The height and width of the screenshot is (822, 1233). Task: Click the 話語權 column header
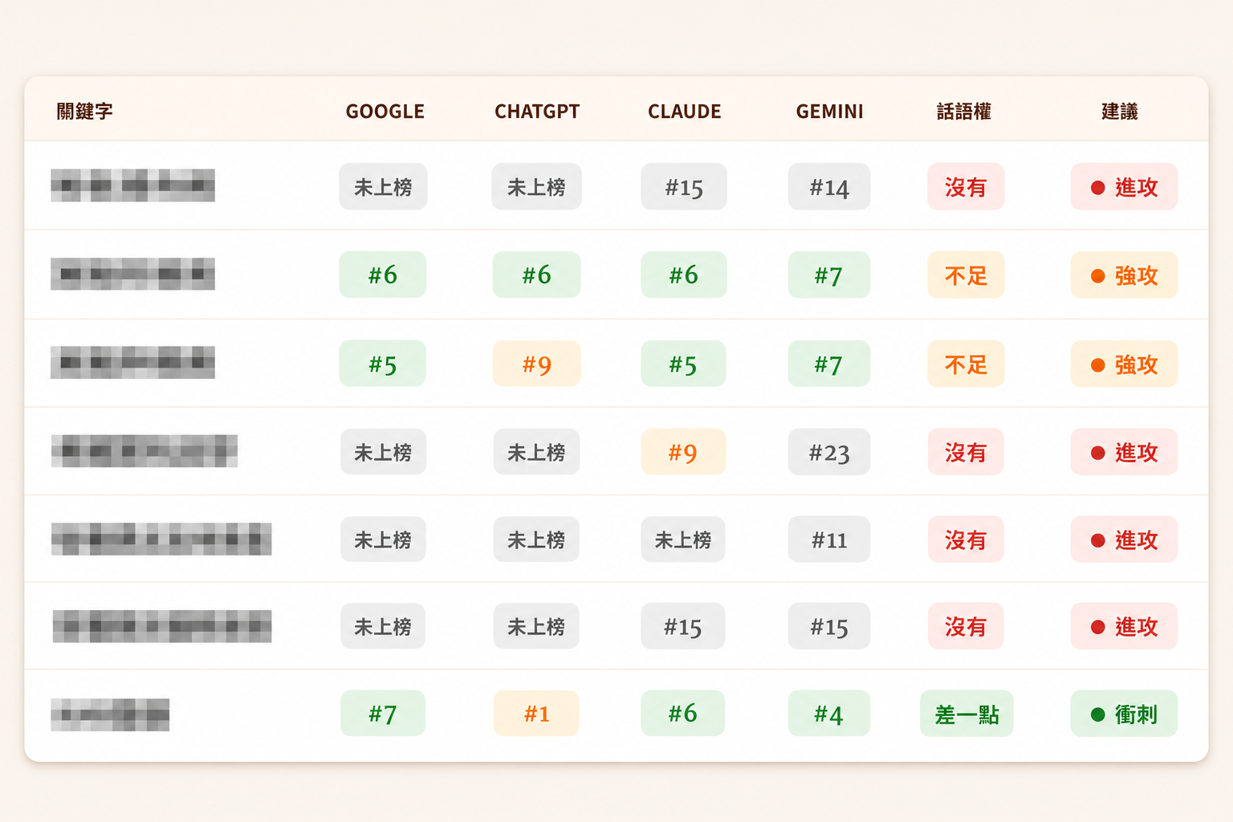(x=964, y=112)
